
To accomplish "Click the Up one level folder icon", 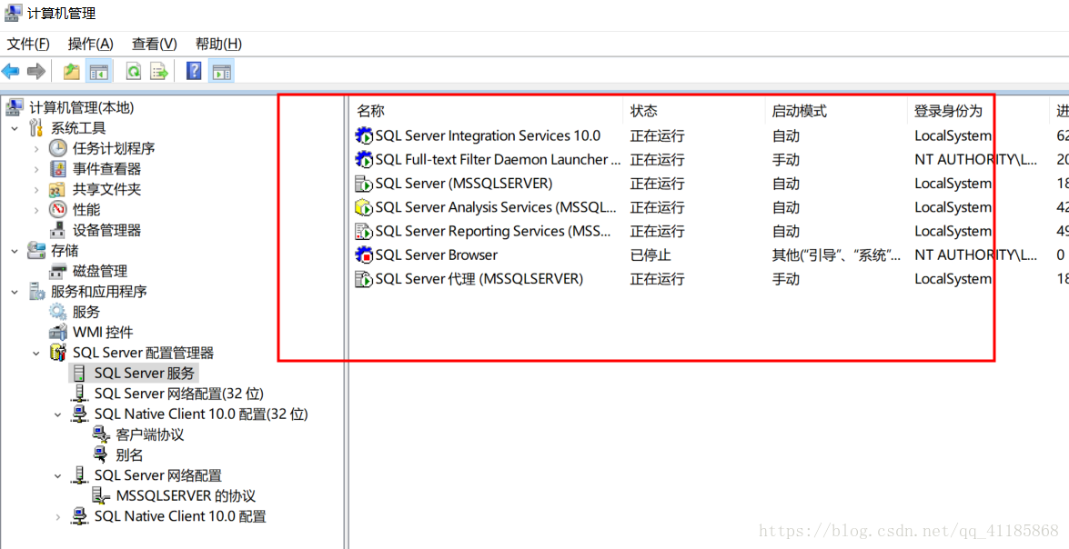I will pyautogui.click(x=72, y=71).
